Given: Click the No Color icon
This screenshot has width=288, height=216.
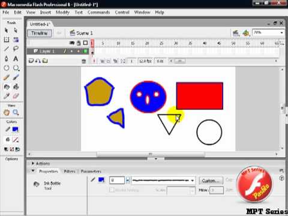Looking at the screenshot, I should pyautogui.click(x=12, y=149).
